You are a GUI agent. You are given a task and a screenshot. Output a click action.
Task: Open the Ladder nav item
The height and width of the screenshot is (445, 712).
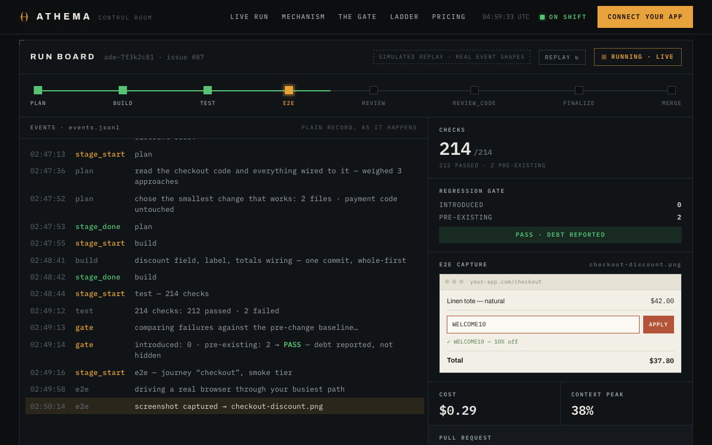(x=404, y=17)
